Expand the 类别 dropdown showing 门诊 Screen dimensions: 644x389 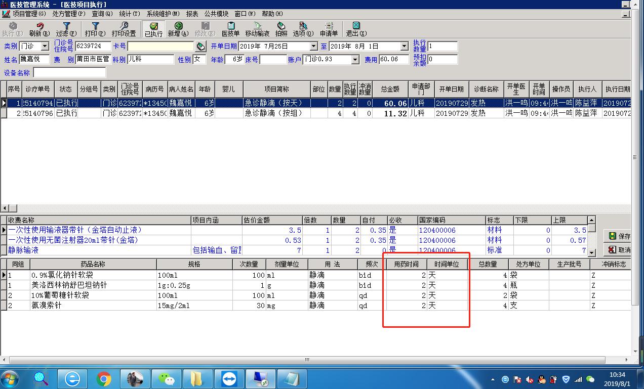tap(45, 47)
